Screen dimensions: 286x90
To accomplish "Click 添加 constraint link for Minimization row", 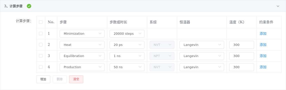I will coord(263,33).
